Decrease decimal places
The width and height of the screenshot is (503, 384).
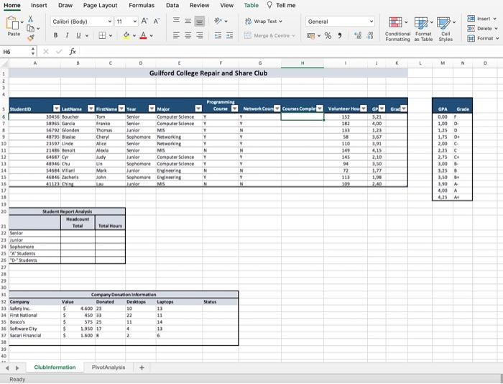[369, 35]
